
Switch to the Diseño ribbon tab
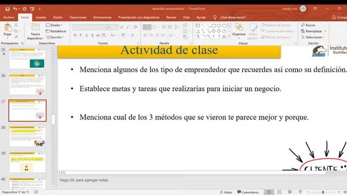click(x=58, y=17)
